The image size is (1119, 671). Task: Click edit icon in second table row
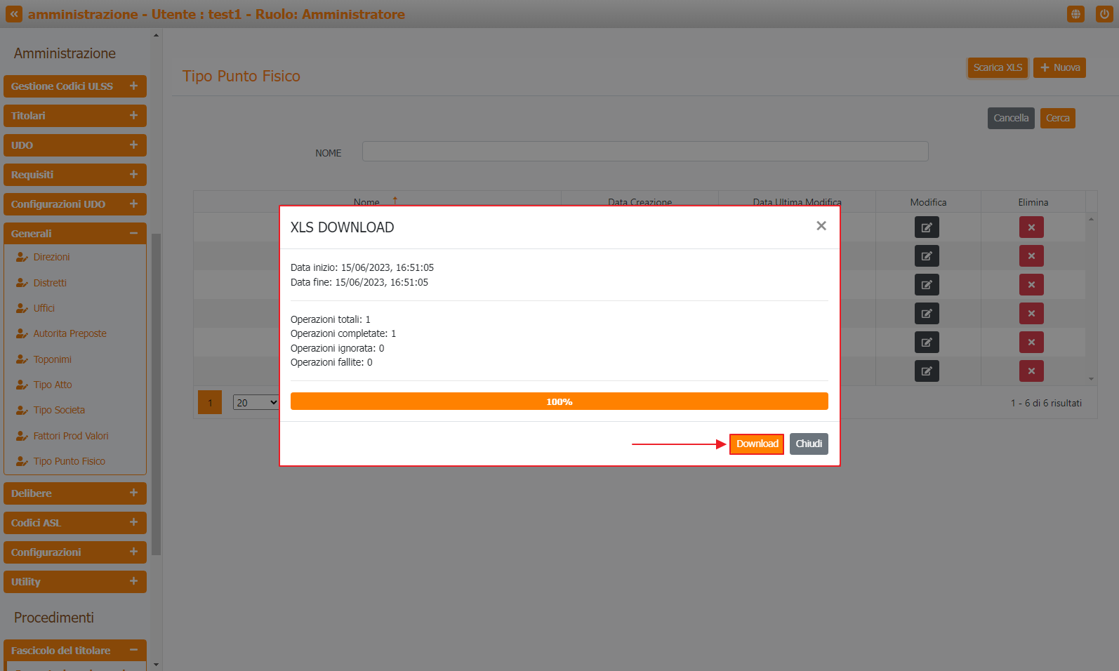[x=927, y=256]
